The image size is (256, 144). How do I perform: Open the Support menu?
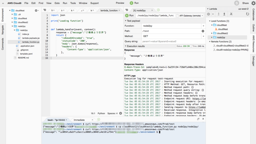(x=94, y=3)
